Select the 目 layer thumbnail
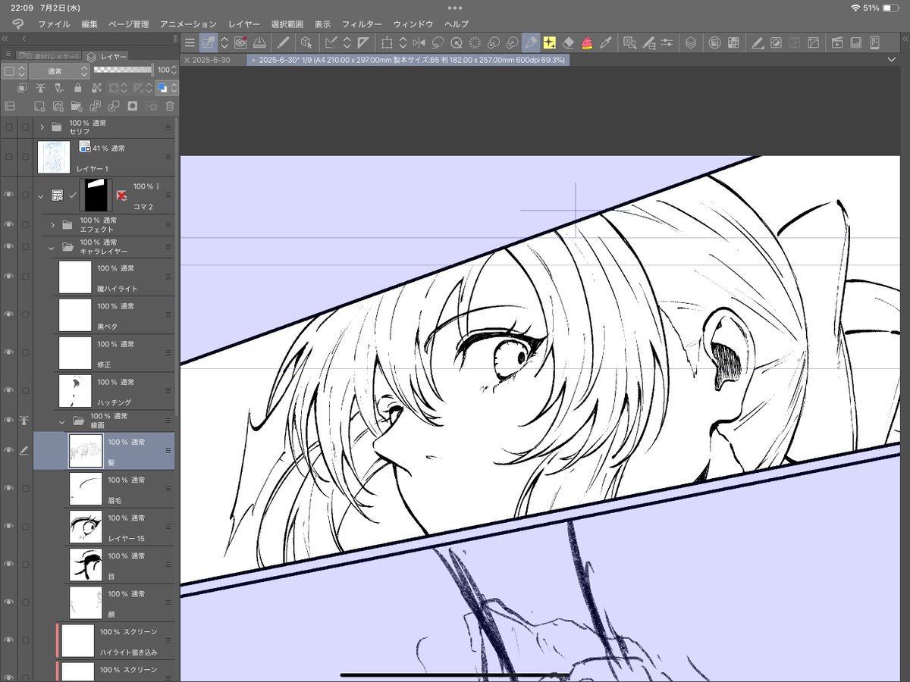The width and height of the screenshot is (910, 682). coord(86,565)
